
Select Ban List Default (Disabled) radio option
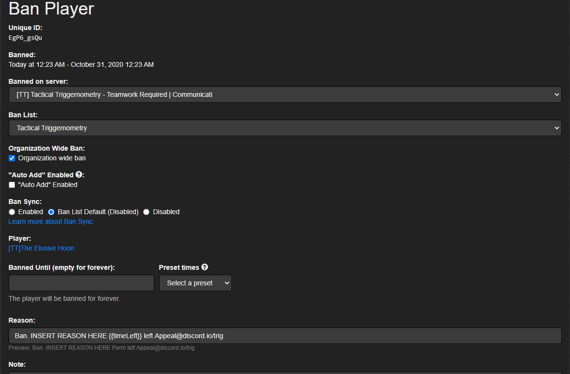pyautogui.click(x=51, y=212)
